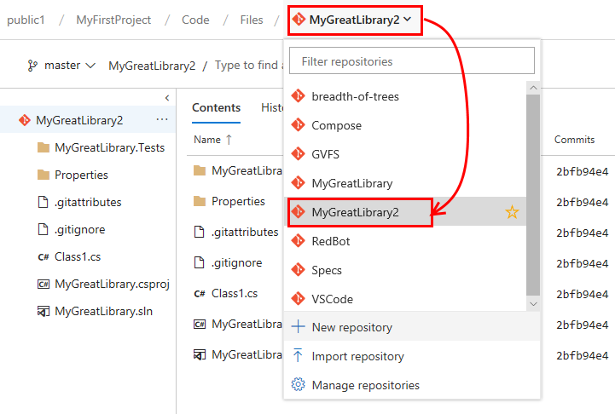Switch to the Contents tab
This screenshot has width=615, height=414.
[216, 108]
